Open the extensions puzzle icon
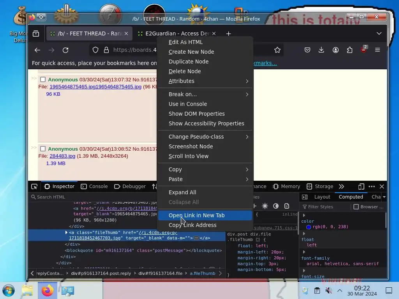399x299 pixels. click(350, 50)
